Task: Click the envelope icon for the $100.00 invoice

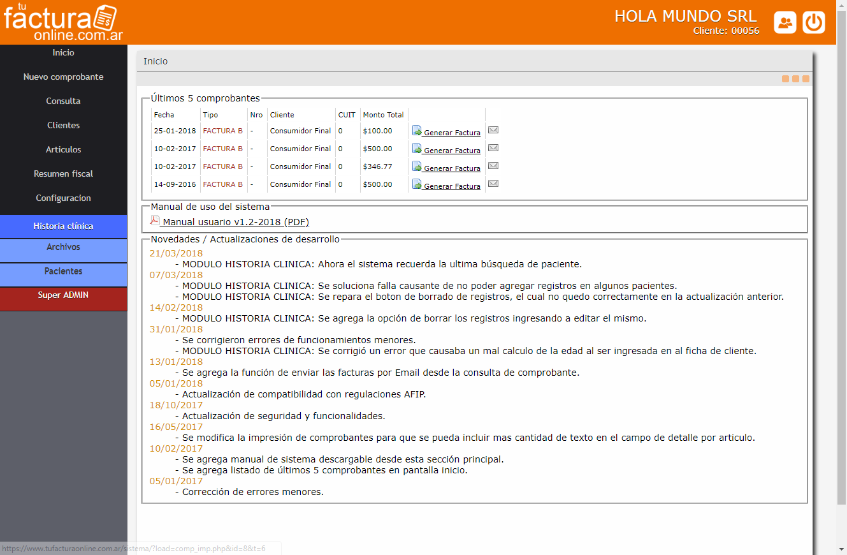Action: pos(493,129)
